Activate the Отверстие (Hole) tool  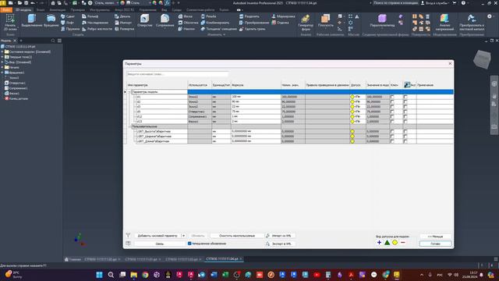(145, 21)
